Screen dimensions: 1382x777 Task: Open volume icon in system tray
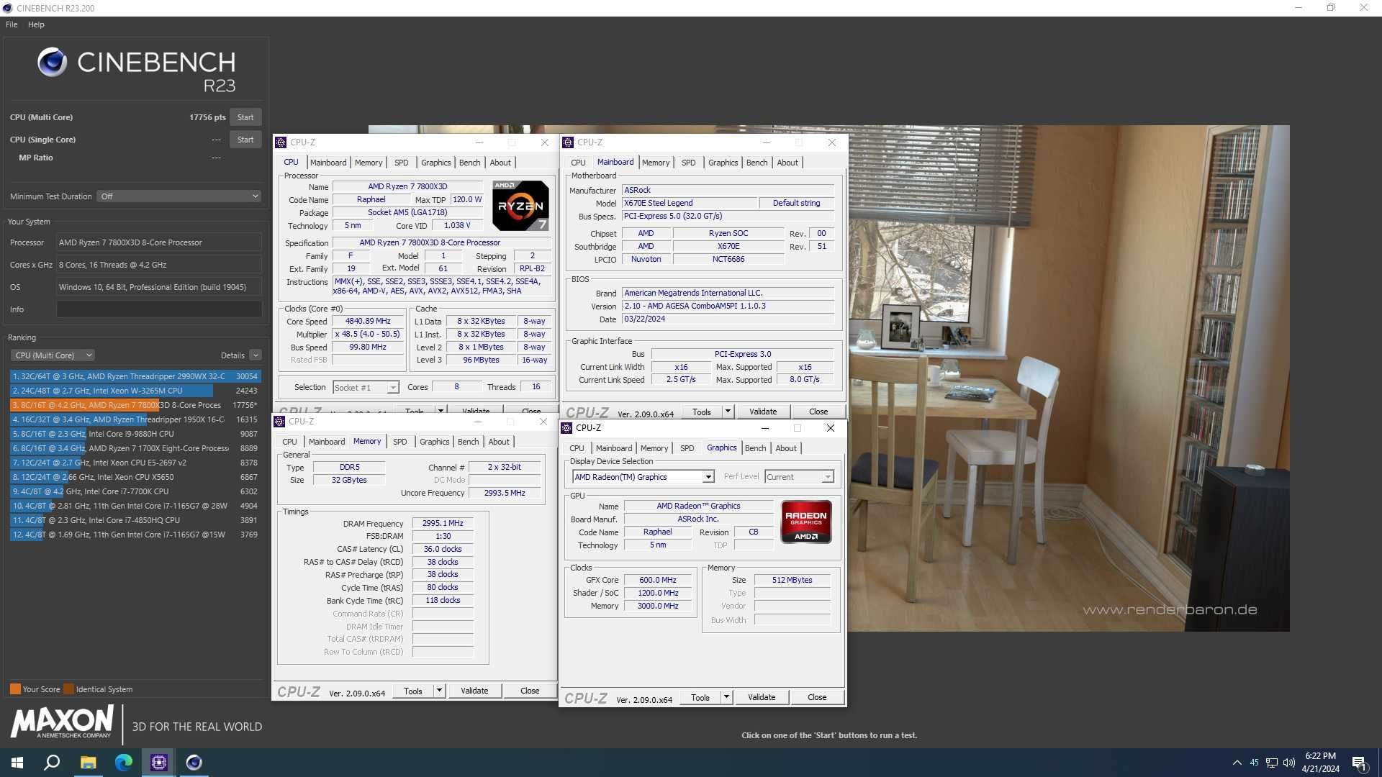tap(1289, 763)
